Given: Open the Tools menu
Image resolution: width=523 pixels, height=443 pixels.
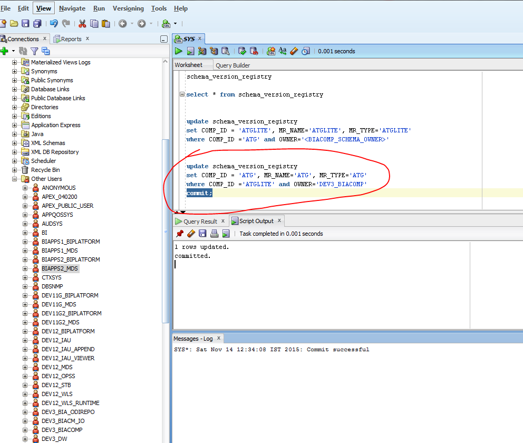Looking at the screenshot, I should tap(159, 8).
